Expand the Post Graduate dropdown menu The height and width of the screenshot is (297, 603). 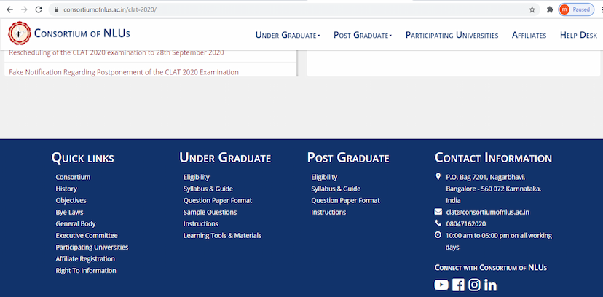(x=362, y=35)
